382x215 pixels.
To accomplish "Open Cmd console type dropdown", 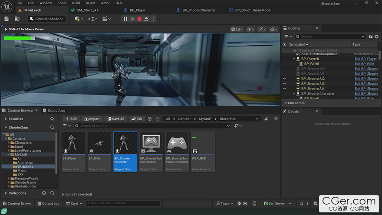I will (x=74, y=203).
